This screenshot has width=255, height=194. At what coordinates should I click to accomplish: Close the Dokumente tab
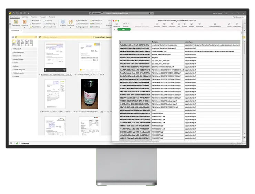(21, 30)
